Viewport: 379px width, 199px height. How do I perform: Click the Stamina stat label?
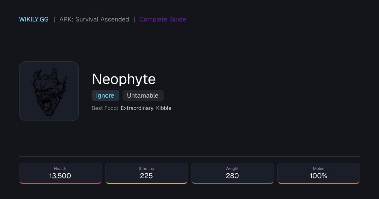click(146, 169)
